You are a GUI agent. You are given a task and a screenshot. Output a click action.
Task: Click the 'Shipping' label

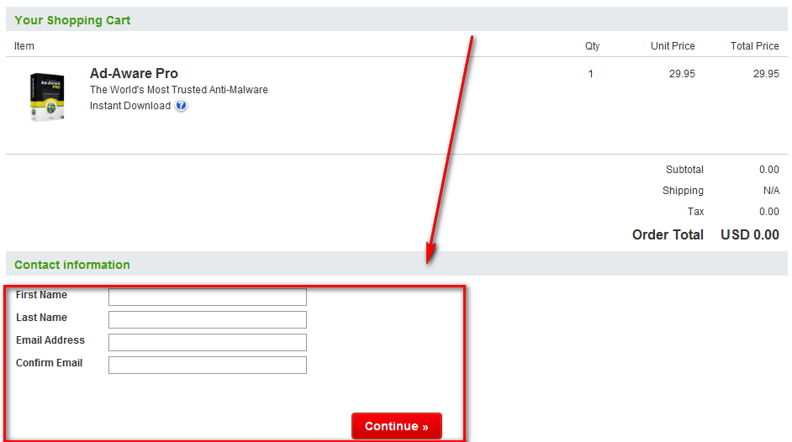(683, 191)
